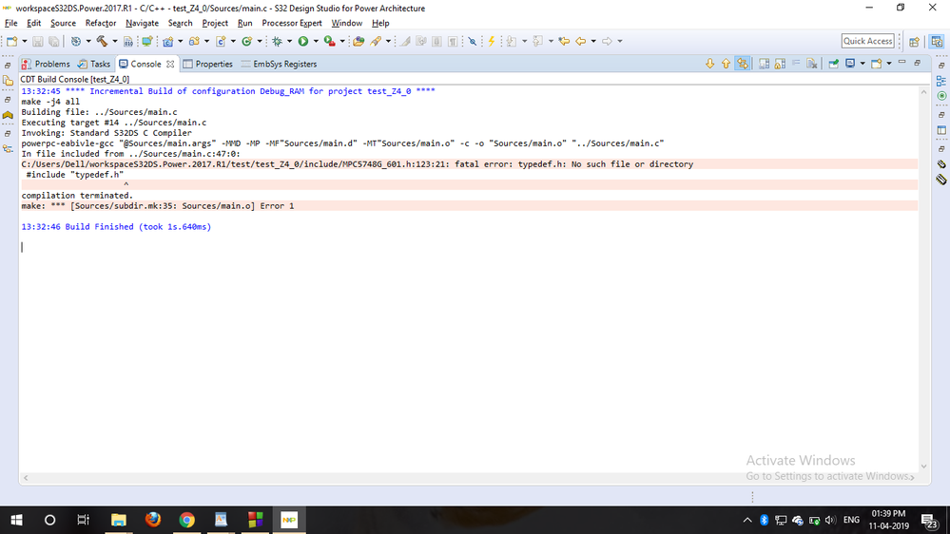Click the Quick Access search field

pos(867,41)
